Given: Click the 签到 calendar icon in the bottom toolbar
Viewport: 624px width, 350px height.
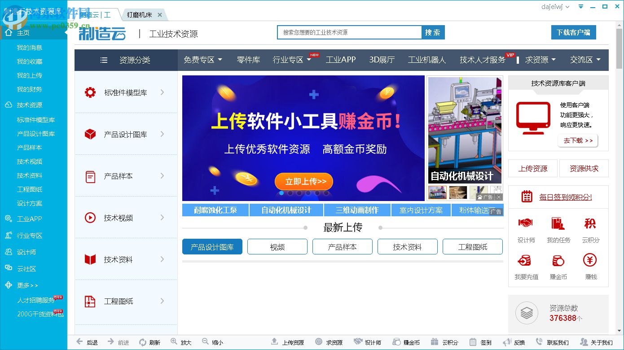Looking at the screenshot, I should tap(473, 342).
